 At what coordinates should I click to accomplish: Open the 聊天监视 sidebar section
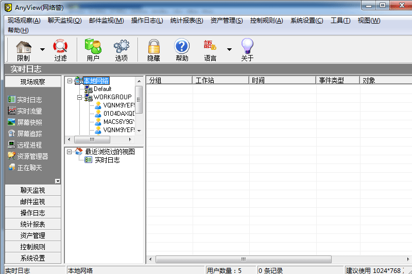33,190
